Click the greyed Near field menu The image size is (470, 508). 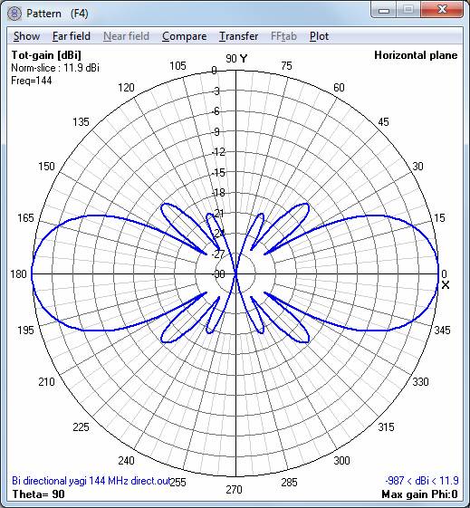tap(126, 36)
